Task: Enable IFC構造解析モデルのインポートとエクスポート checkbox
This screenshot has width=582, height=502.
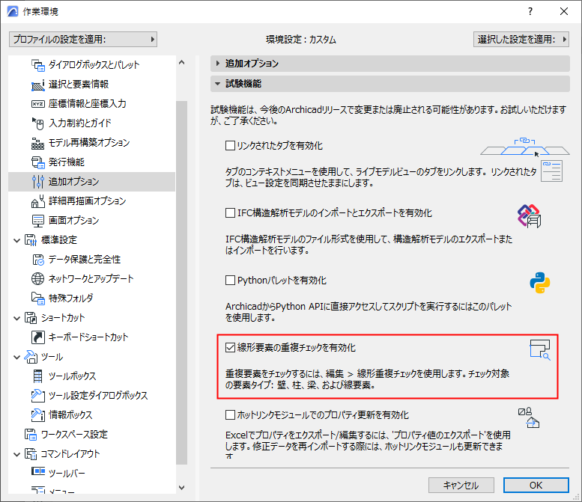Action: click(230, 212)
